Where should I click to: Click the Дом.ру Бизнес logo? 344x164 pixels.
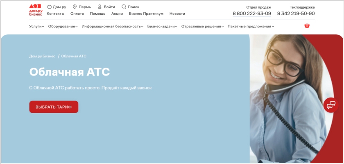36,10
